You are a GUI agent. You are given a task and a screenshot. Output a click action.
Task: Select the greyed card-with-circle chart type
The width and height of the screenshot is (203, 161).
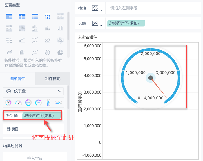coord(9,28)
